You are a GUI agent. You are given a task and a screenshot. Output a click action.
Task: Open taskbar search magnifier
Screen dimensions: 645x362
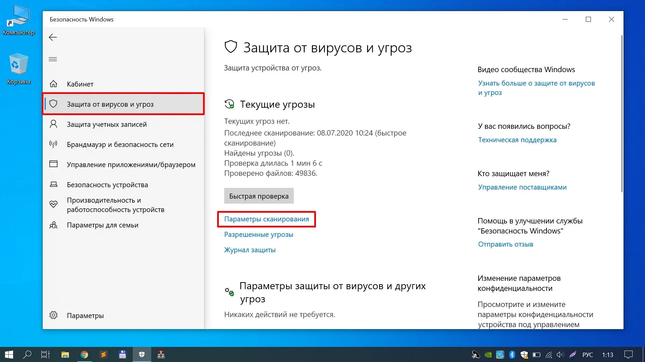tap(27, 355)
